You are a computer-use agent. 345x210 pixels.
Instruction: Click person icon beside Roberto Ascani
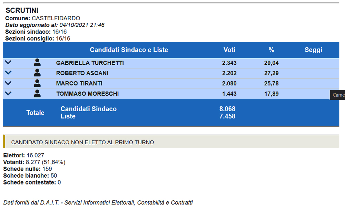tap(37, 73)
